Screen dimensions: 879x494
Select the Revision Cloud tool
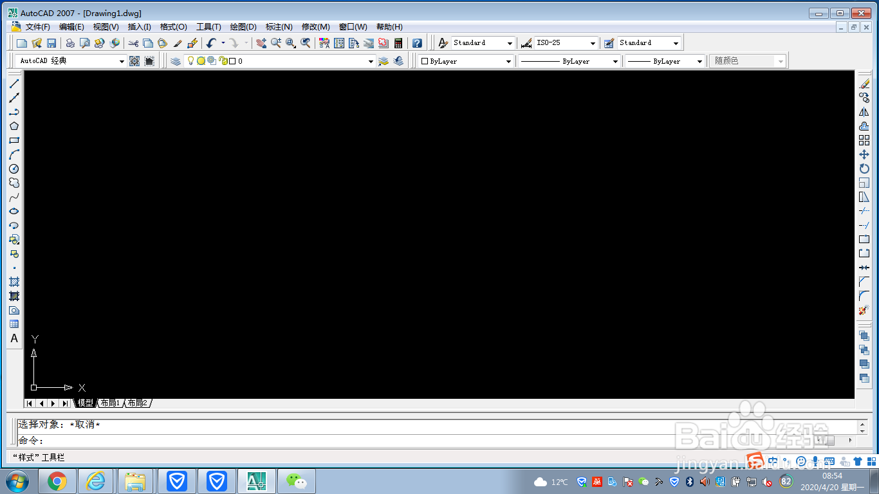point(14,183)
